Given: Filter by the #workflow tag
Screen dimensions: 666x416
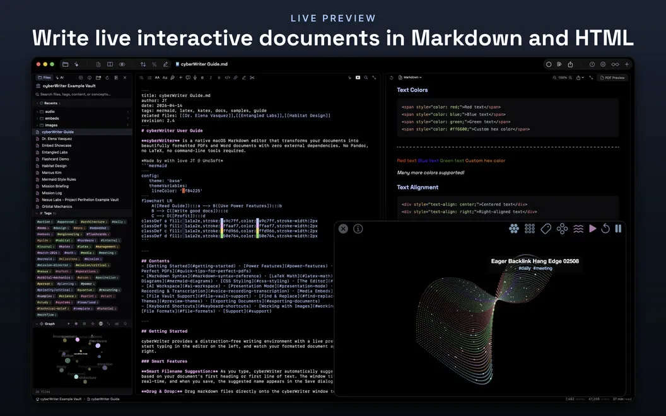Looking at the screenshot, I should (47, 315).
